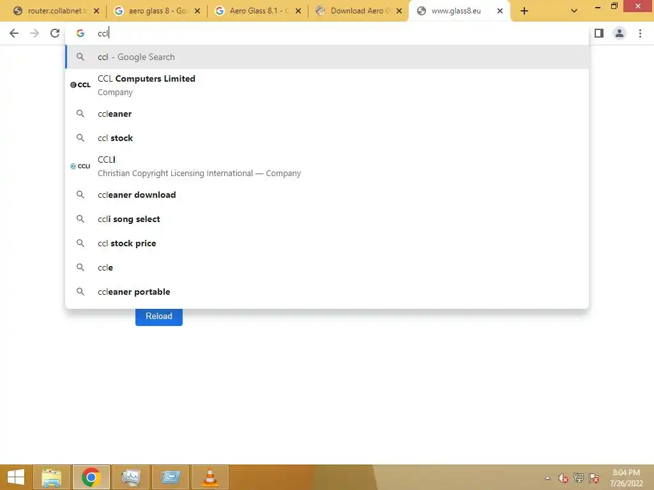654x490 pixels.
Task: Close the 'aero glass 8' tab
Action: point(197,11)
